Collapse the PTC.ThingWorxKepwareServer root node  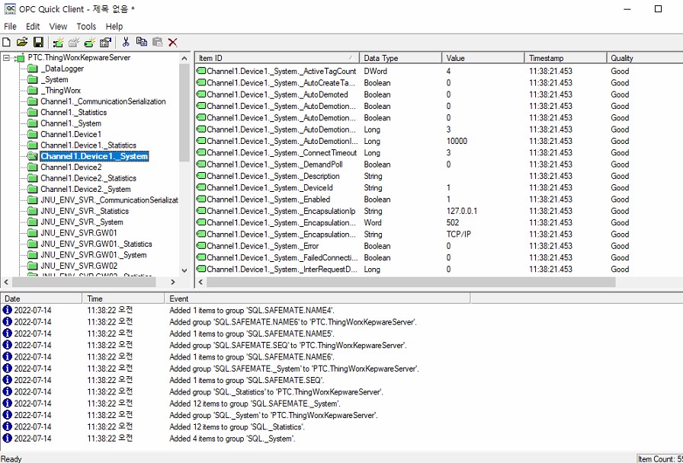tap(6, 57)
